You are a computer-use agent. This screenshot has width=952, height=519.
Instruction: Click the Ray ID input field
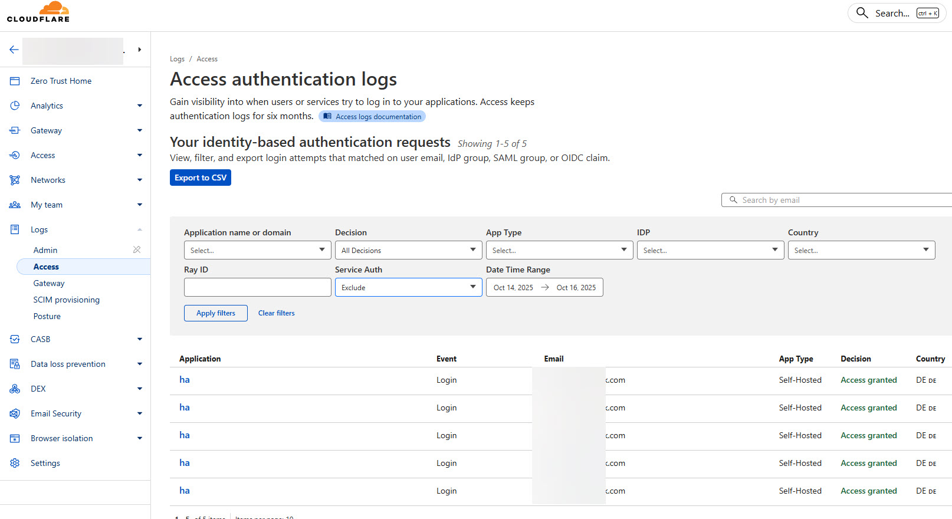pyautogui.click(x=257, y=287)
